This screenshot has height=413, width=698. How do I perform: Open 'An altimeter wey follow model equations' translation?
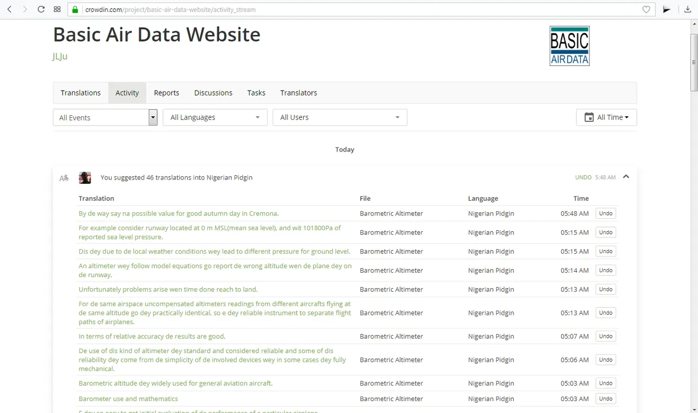point(215,271)
